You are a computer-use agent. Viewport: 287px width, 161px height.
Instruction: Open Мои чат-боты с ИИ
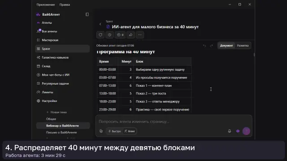pos(56,75)
